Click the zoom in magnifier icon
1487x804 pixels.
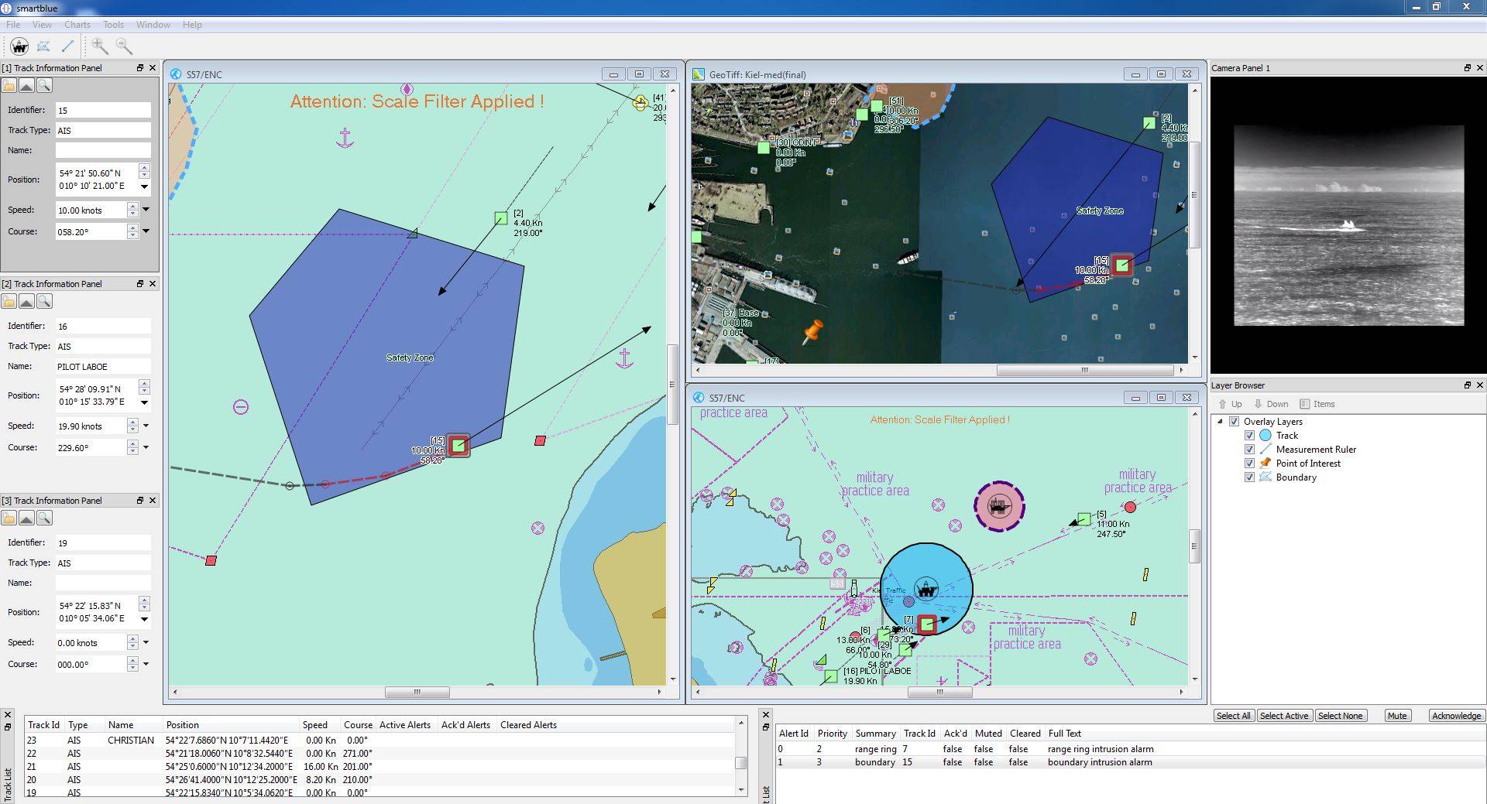click(99, 46)
